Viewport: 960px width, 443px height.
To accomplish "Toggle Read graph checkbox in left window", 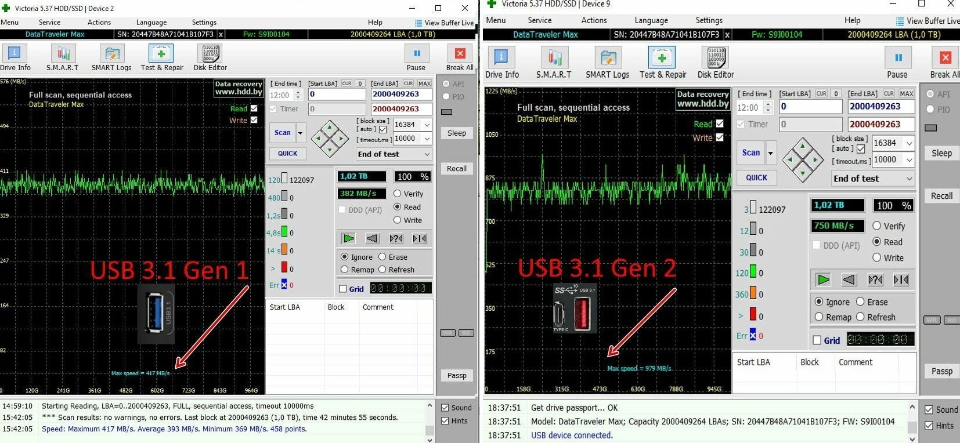I will click(254, 108).
